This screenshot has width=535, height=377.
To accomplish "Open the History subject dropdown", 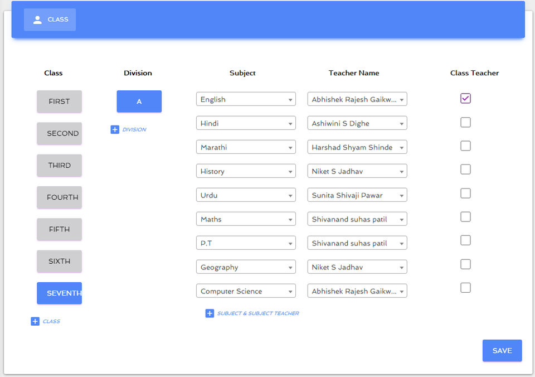I will [x=246, y=171].
